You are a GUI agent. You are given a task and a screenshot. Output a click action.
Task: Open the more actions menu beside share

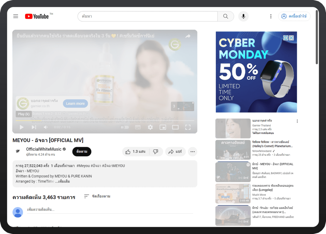pos(193,152)
